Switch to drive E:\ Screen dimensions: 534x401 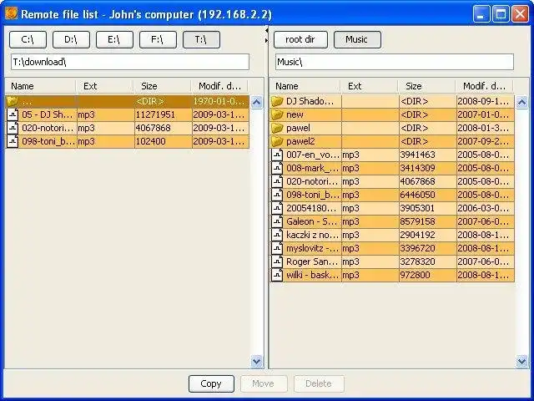114,39
